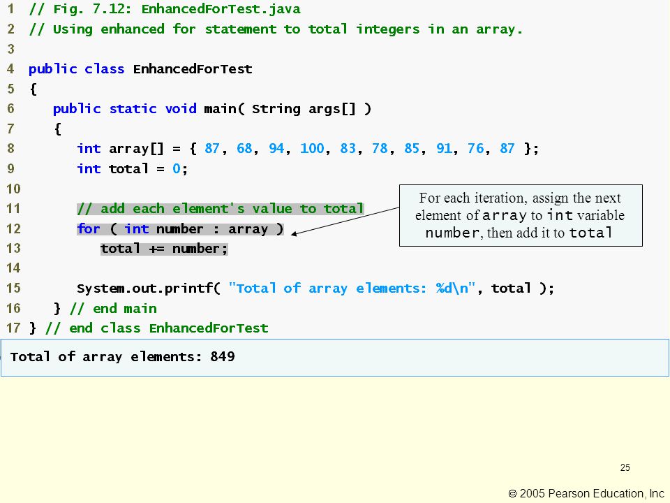
Task: Click line number 14
Action: click(13, 268)
